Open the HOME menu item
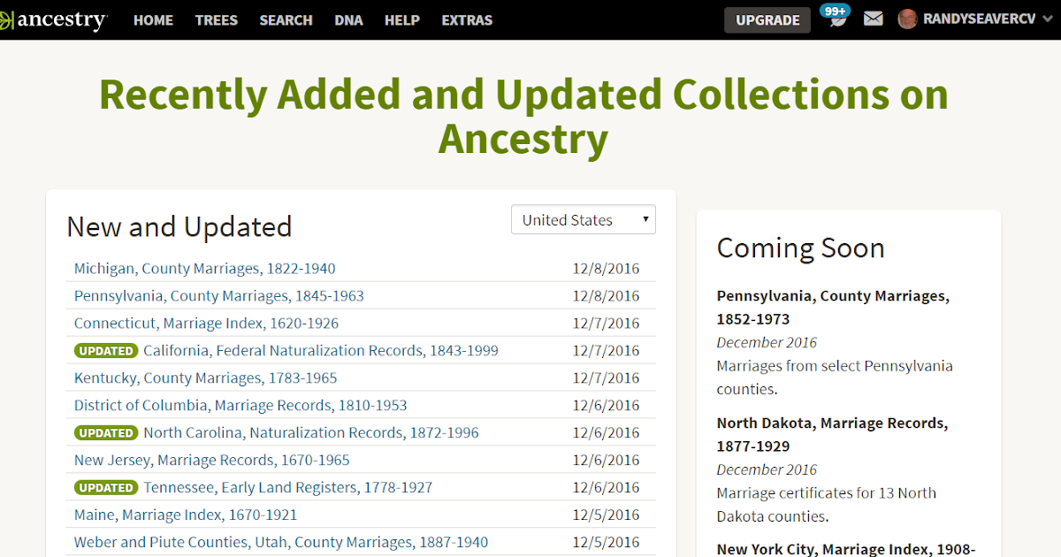The width and height of the screenshot is (1061, 557). (154, 19)
